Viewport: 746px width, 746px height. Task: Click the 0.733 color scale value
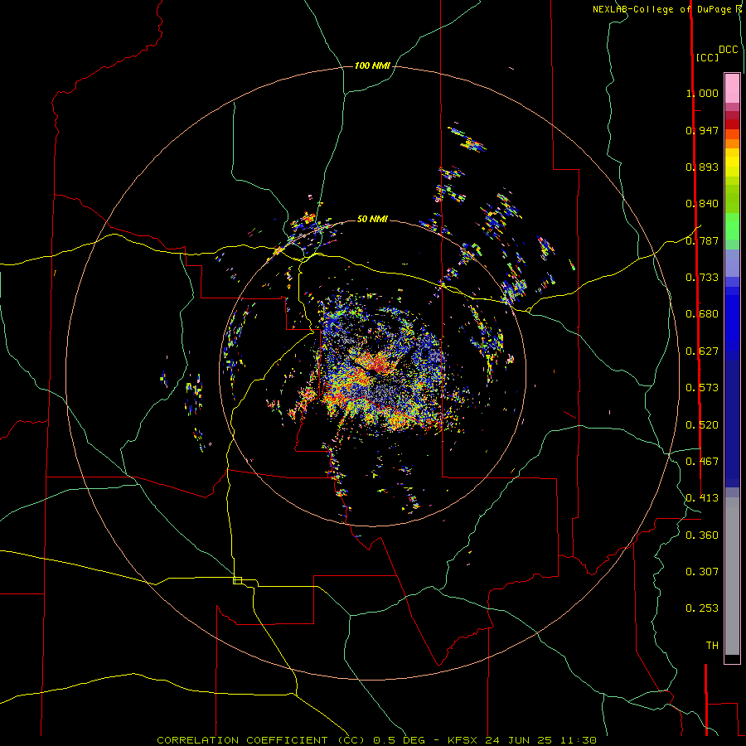pos(702,278)
